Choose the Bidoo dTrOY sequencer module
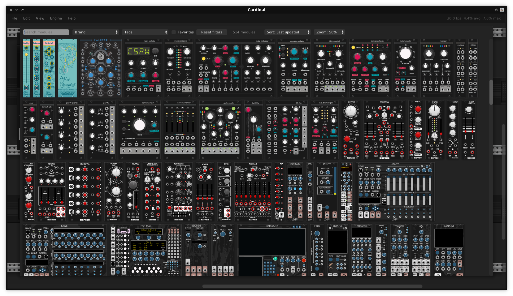The height and width of the screenshot is (296, 513). pos(395,192)
